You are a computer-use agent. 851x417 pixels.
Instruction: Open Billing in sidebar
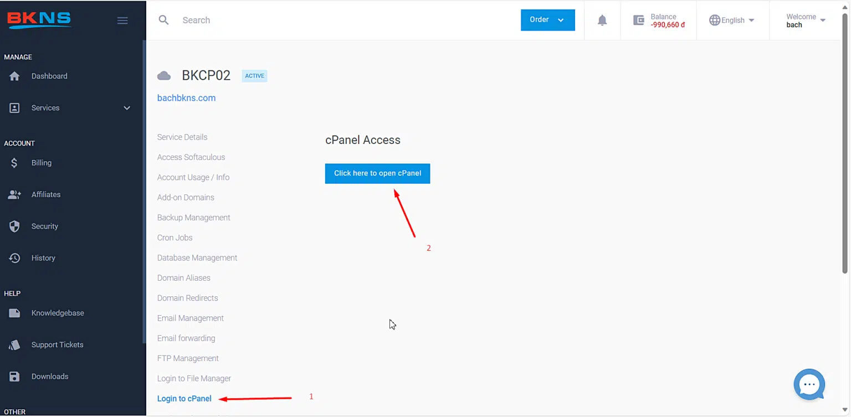point(42,163)
